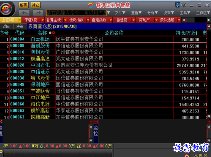Screen dimensions: 211x157
Task: Click the round Dazhihui logo icon
Action: point(6,9)
